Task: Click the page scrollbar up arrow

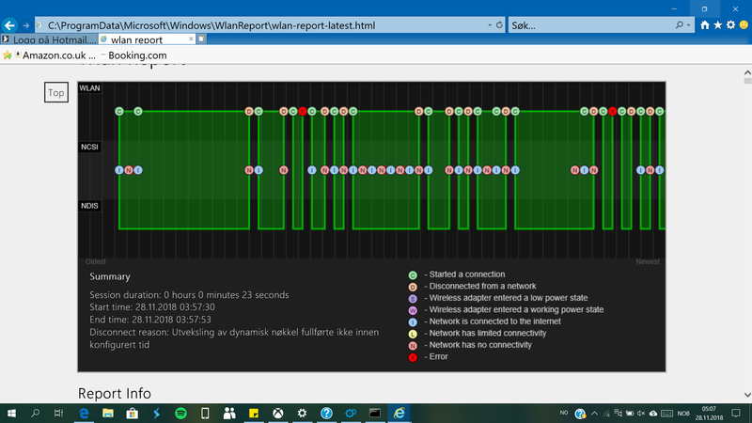Action: coord(747,72)
